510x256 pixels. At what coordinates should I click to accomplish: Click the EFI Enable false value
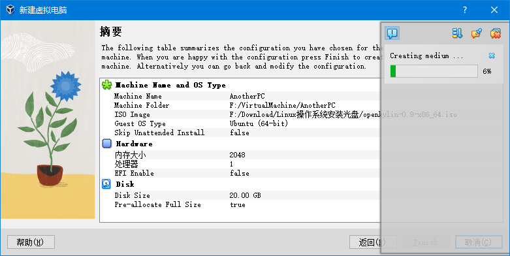pos(240,172)
